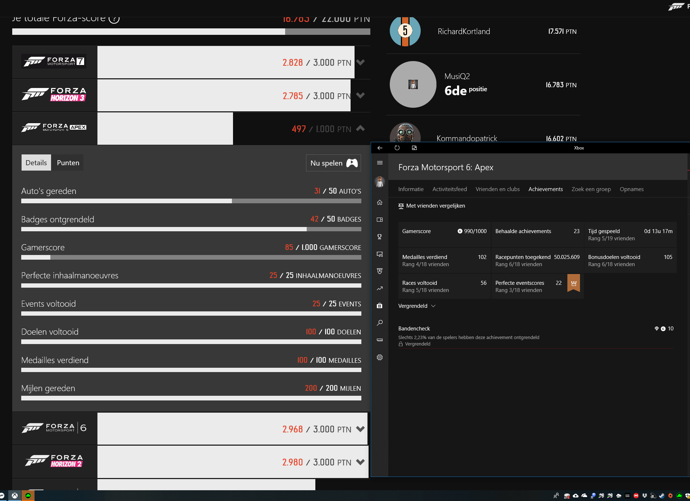
Task: Open Xbox app settings gear
Action: [380, 357]
